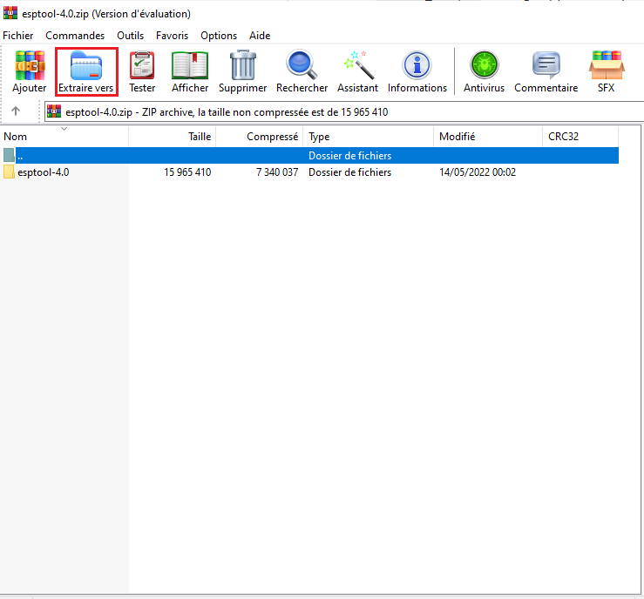Open the Options menu

[219, 36]
